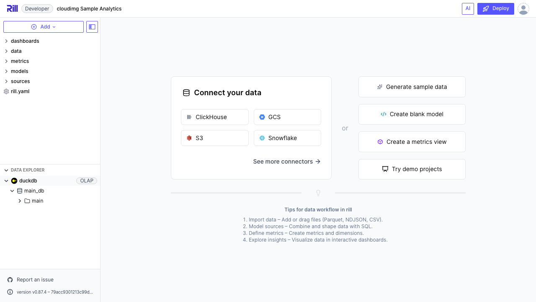The width and height of the screenshot is (536, 302).
Task: Connect to S3
Action: point(215,138)
